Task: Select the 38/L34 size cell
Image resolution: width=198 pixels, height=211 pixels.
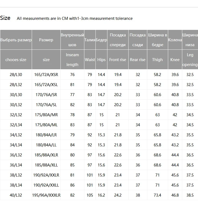Action: [x=16, y=185]
